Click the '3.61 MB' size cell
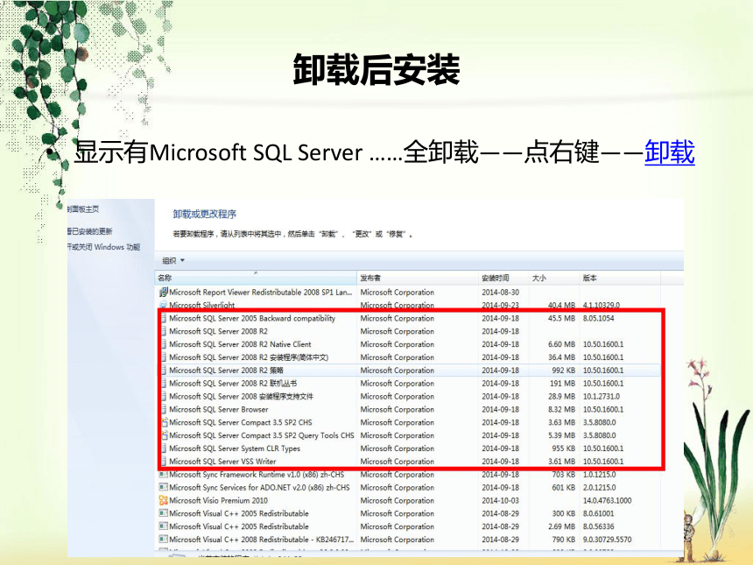This screenshot has height=565, width=753. pos(561,461)
